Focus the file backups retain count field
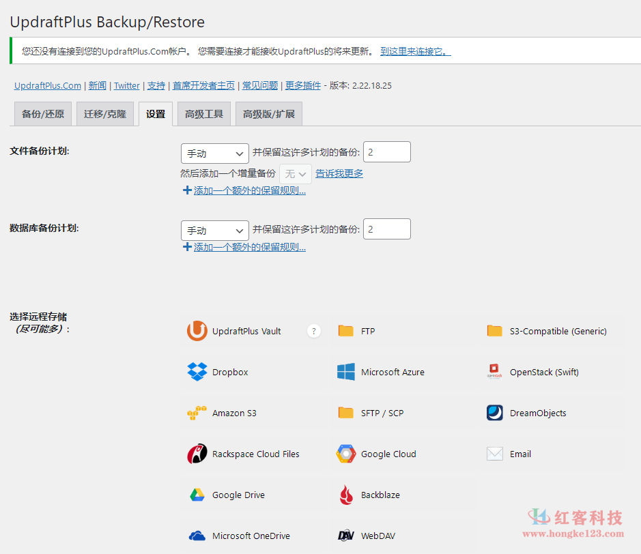 [387, 152]
